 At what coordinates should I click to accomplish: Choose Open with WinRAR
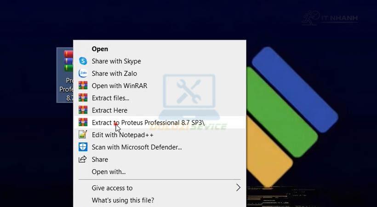(120, 86)
